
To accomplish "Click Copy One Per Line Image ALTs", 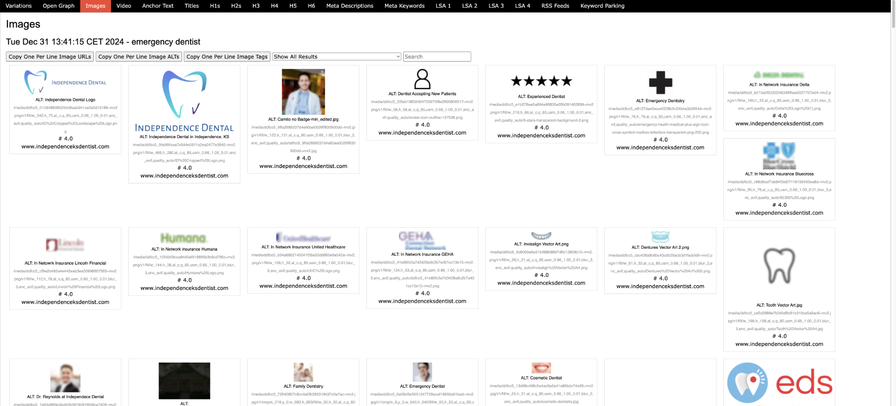I will (x=139, y=56).
